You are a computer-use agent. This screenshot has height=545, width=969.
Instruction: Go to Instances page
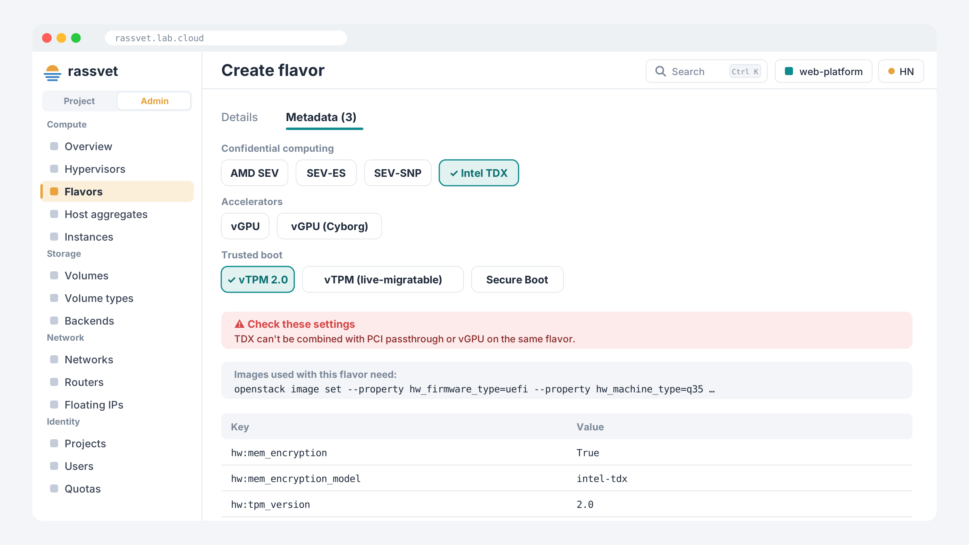[x=117, y=237]
